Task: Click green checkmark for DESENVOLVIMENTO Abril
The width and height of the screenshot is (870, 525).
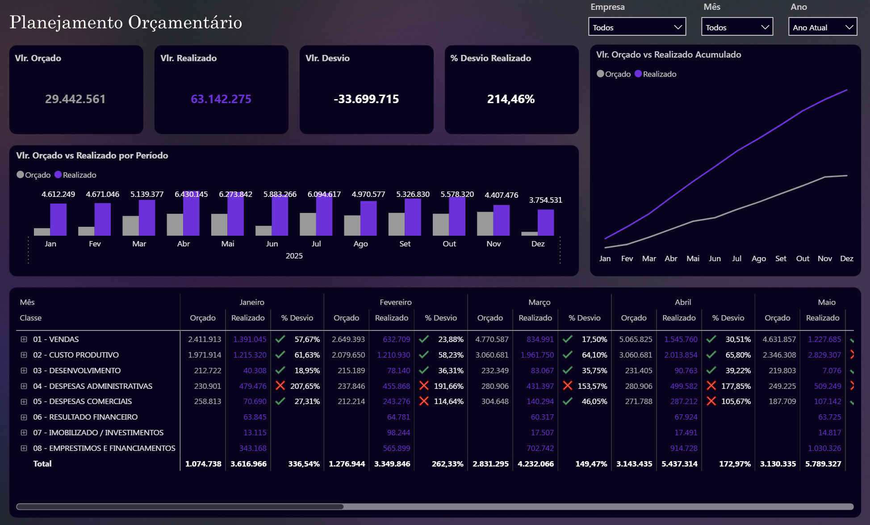Action: coord(711,371)
